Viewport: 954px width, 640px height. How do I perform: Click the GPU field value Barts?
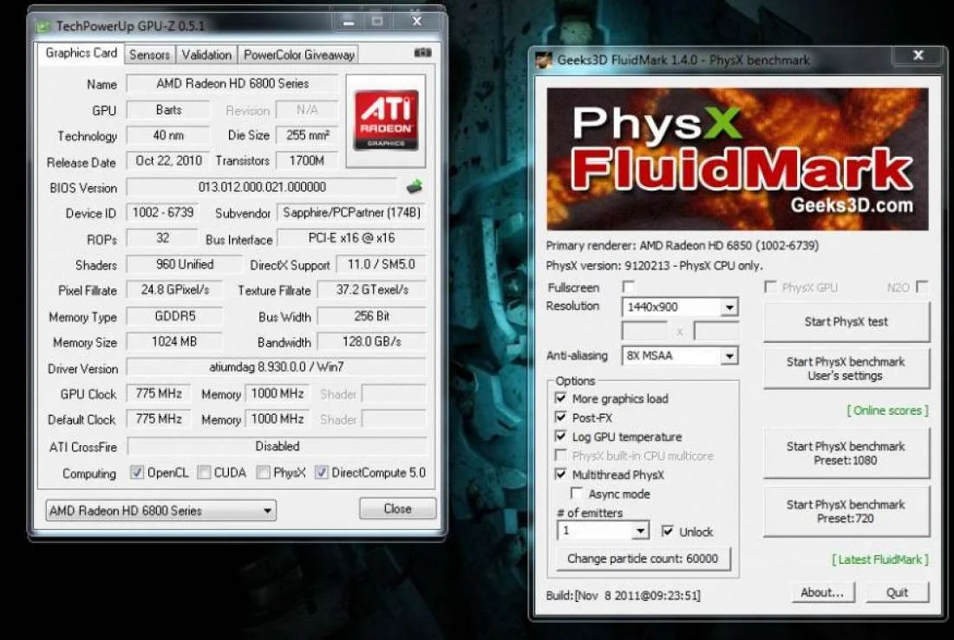[168, 110]
